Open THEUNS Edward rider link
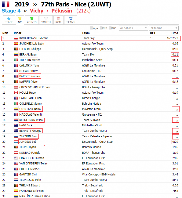Screen dimensions: 182x198 tap(30, 185)
